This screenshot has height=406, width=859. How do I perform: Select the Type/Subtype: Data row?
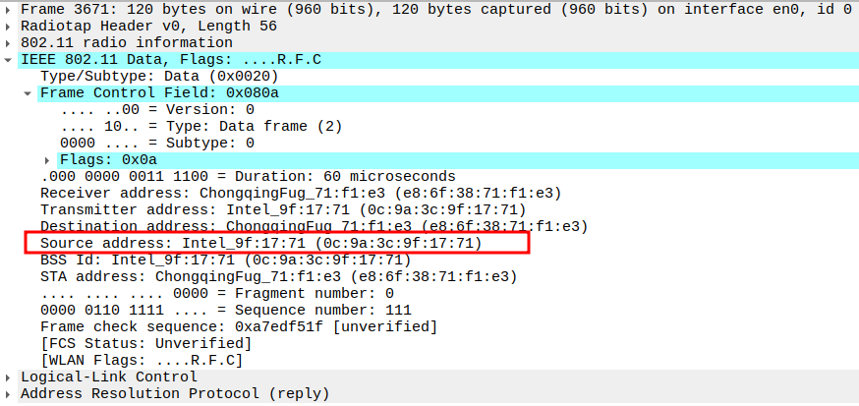pos(159,76)
